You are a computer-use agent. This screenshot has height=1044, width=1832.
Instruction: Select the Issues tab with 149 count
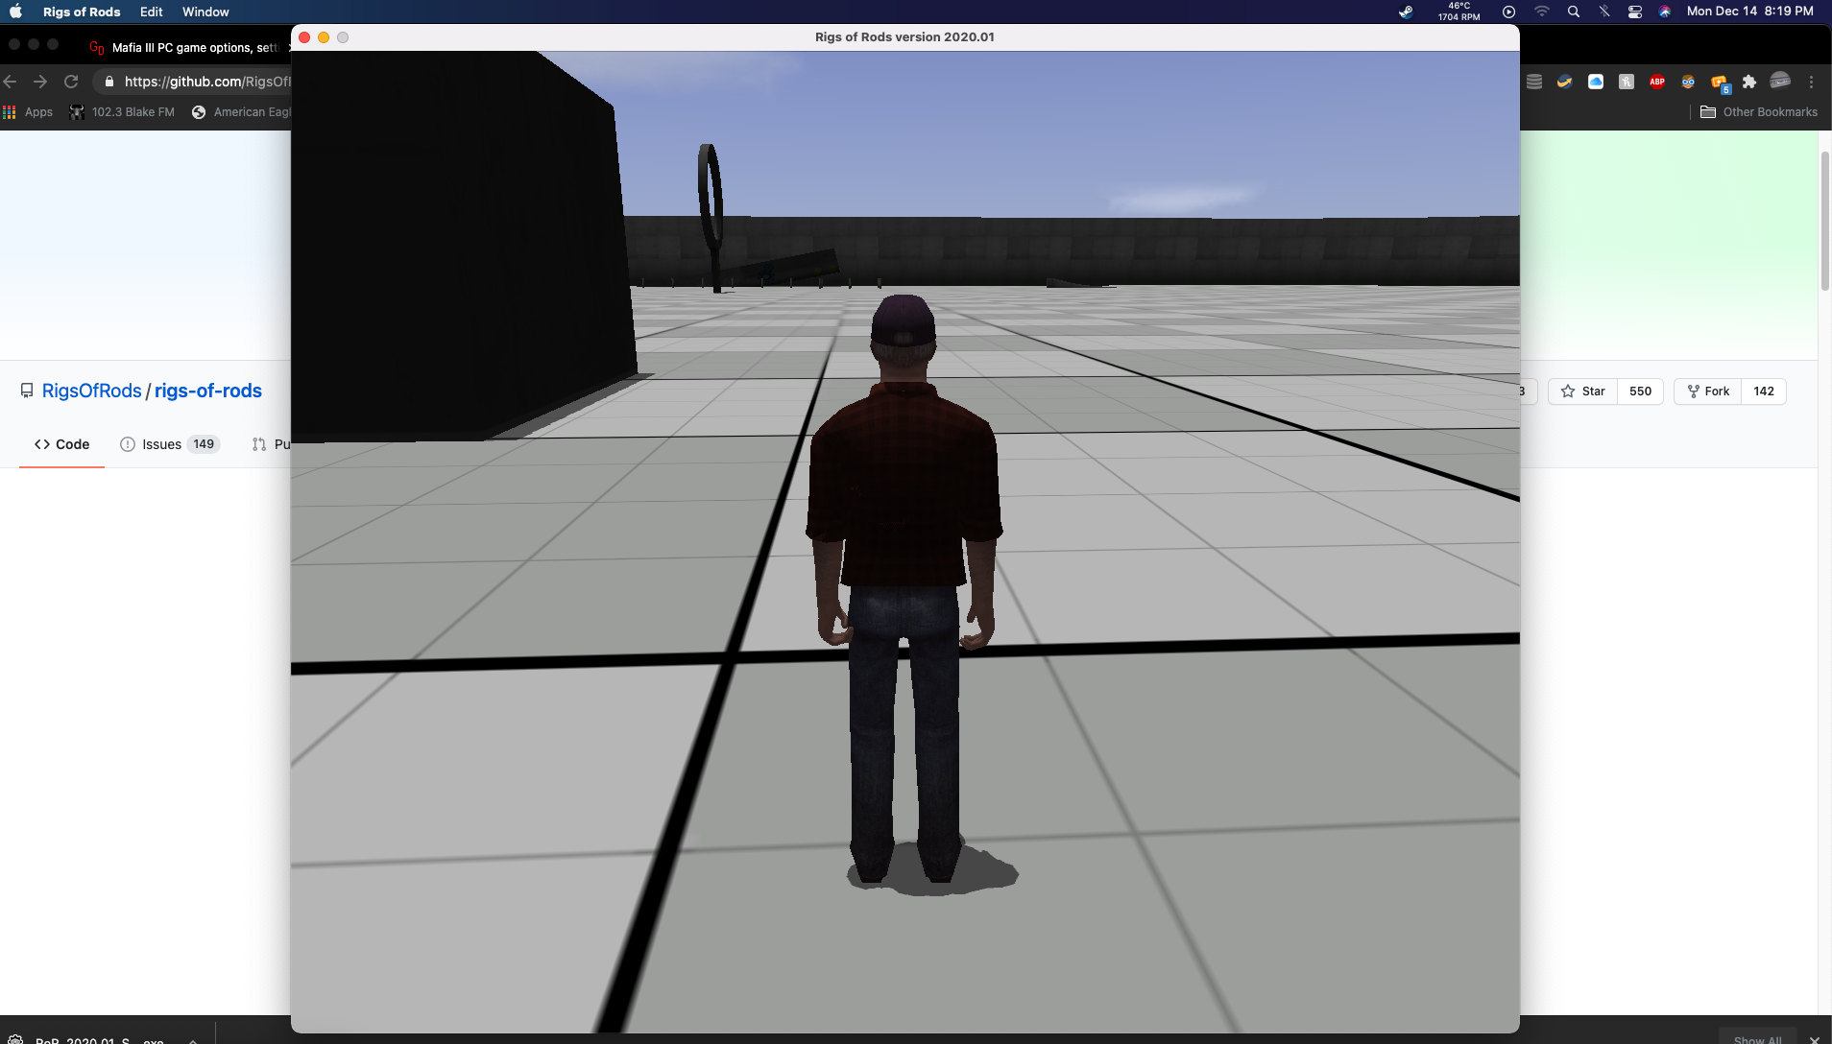170,444
